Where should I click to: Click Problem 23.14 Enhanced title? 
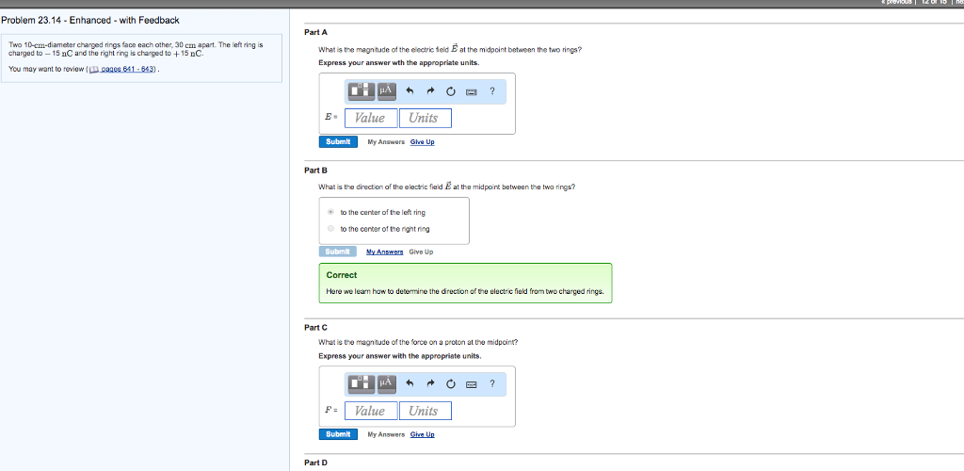[90, 21]
